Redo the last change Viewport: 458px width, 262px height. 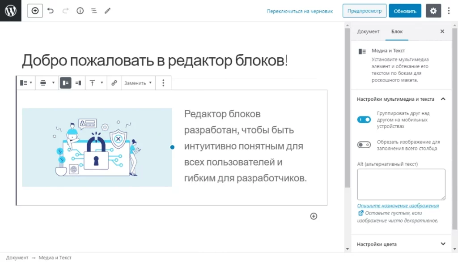tap(64, 10)
